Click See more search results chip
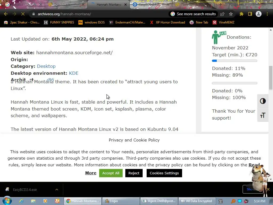The height and width of the screenshot is (205, 273). [193, 14]
